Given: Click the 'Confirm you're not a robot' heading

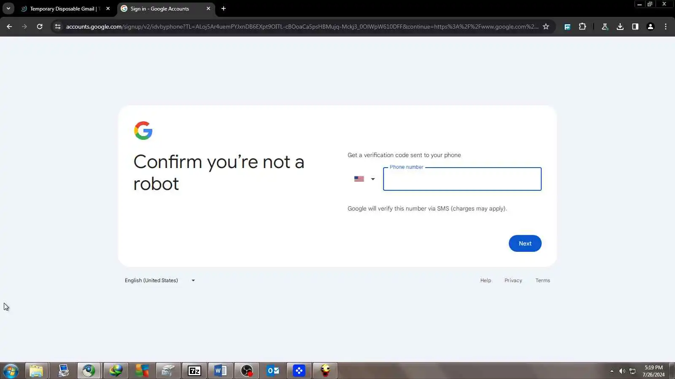Looking at the screenshot, I should click(x=219, y=173).
